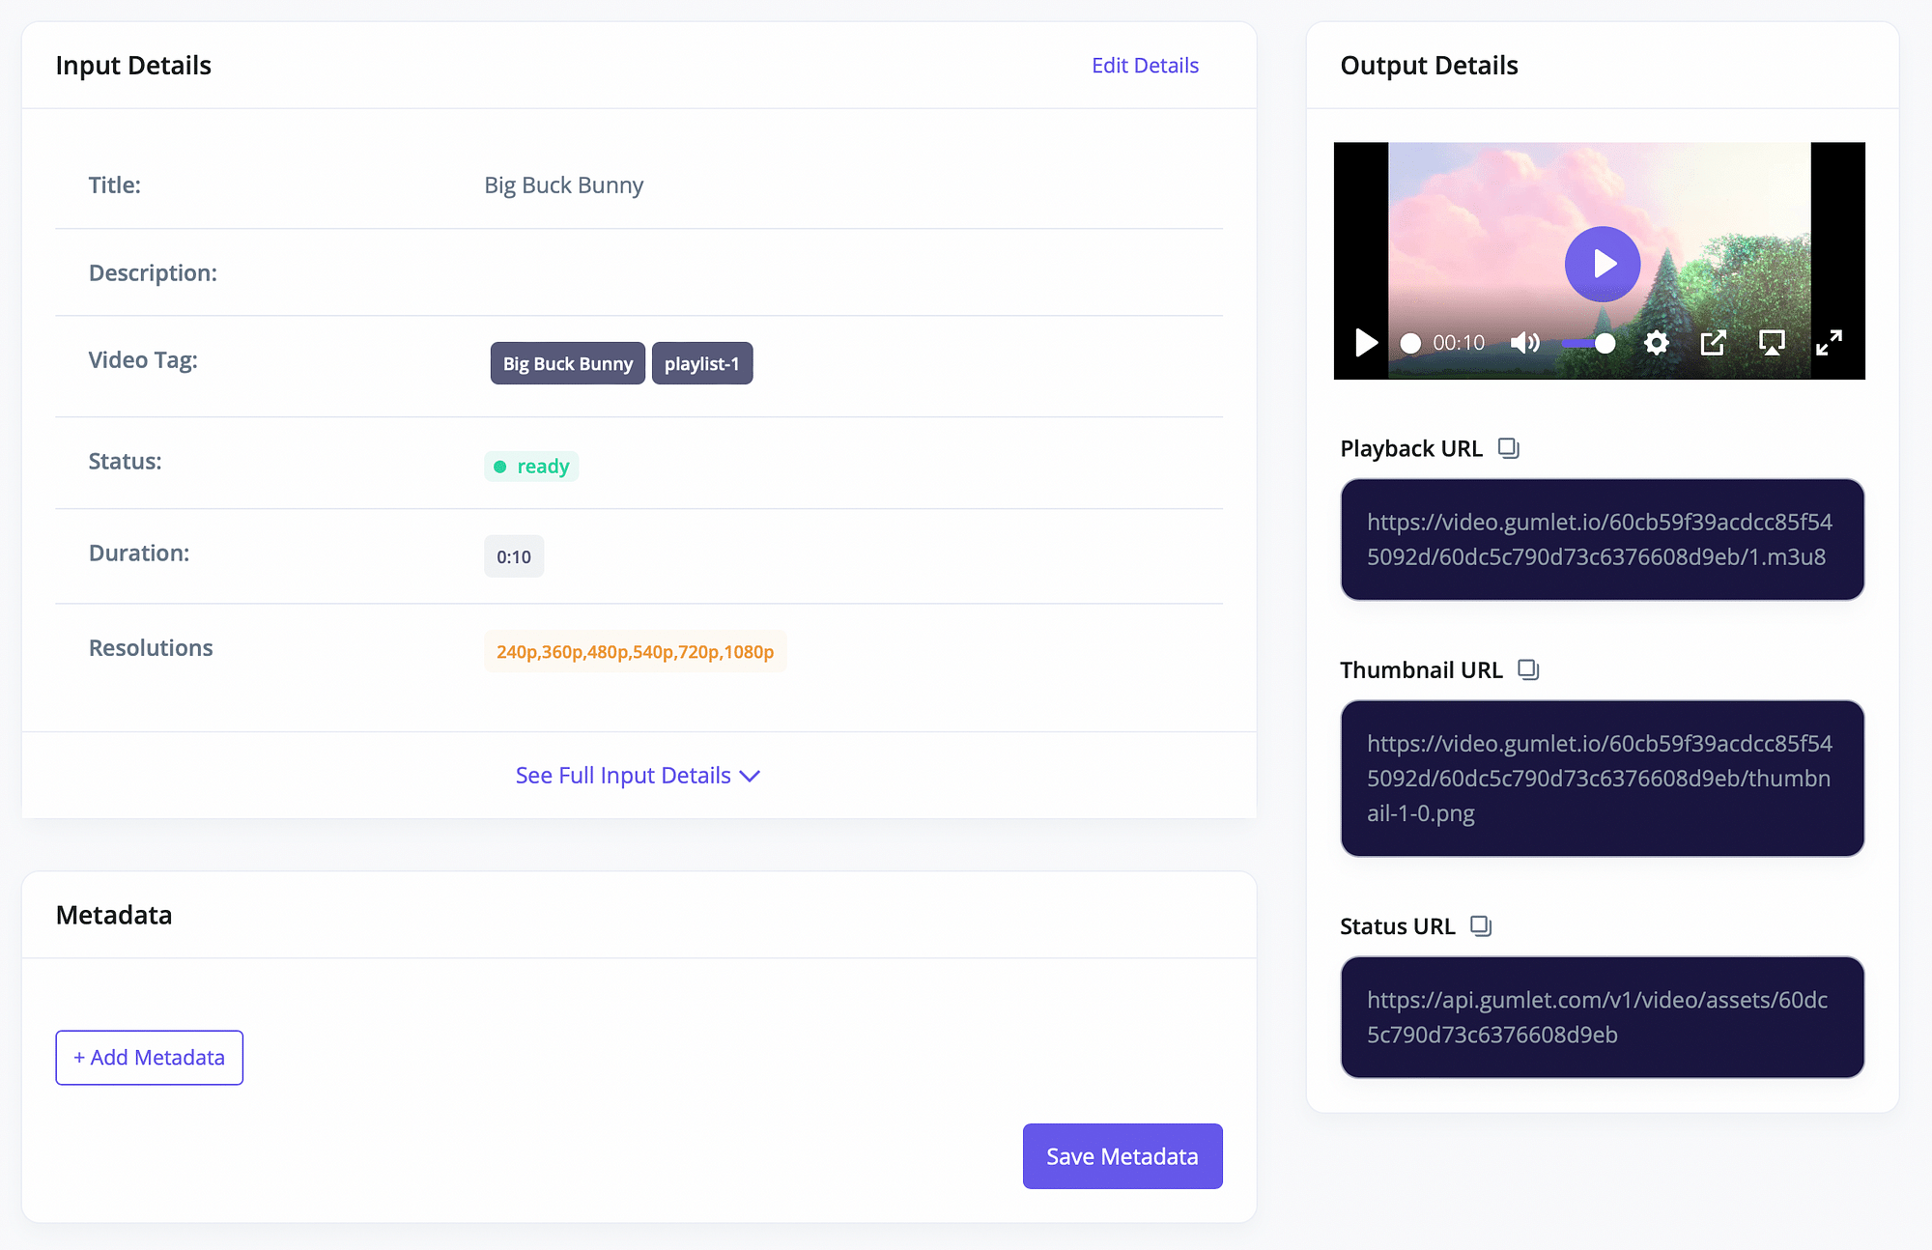The width and height of the screenshot is (1932, 1250).
Task: Click the AirPlay icon in player
Action: click(1772, 342)
